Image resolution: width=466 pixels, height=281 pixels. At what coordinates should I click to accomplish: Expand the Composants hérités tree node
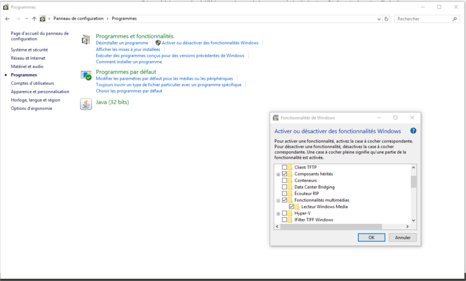[x=278, y=174]
